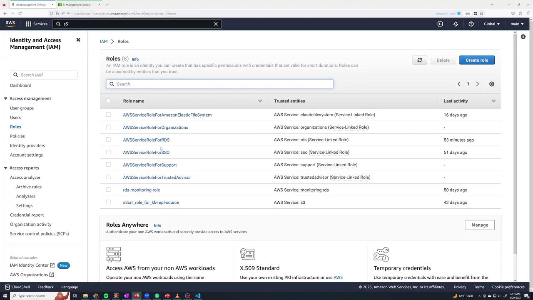Open the help question mark menu
The image size is (533, 300).
click(471, 24)
